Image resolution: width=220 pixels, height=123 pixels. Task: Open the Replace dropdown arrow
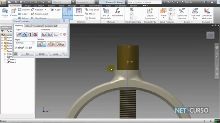pos(45,10)
